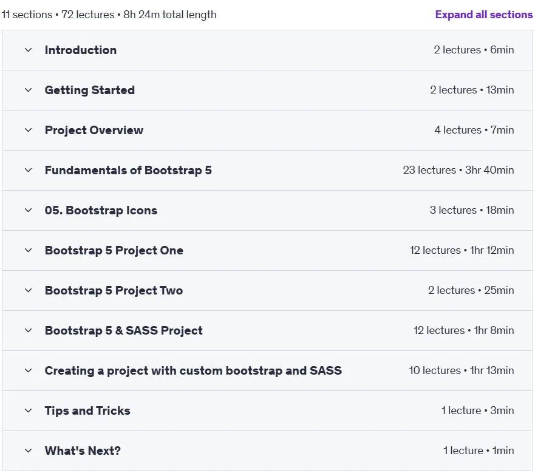This screenshot has height=473, width=535.
Task: Click the Expand all sections link
Action: 484,15
